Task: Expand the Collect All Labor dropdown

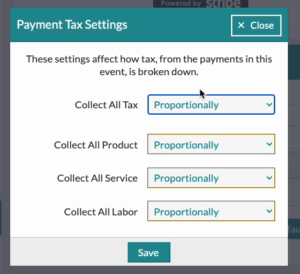Action: click(211, 211)
